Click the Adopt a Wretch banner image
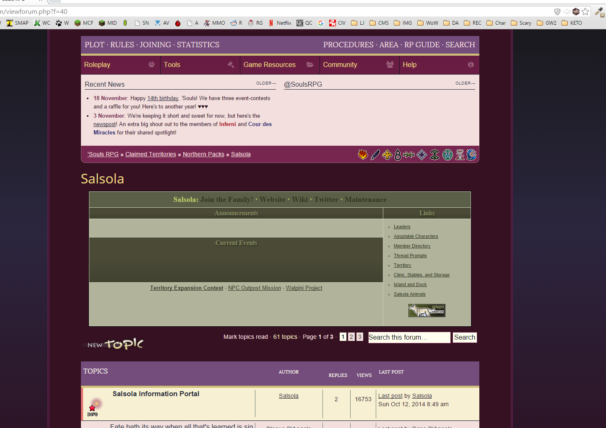The height and width of the screenshot is (428, 606). point(427,310)
